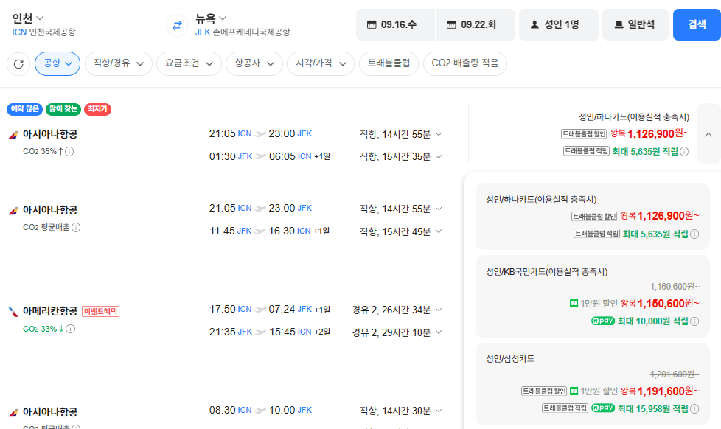Click the 08:30 ICN departure time
Image resolution: width=721 pixels, height=429 pixels.
(x=230, y=410)
